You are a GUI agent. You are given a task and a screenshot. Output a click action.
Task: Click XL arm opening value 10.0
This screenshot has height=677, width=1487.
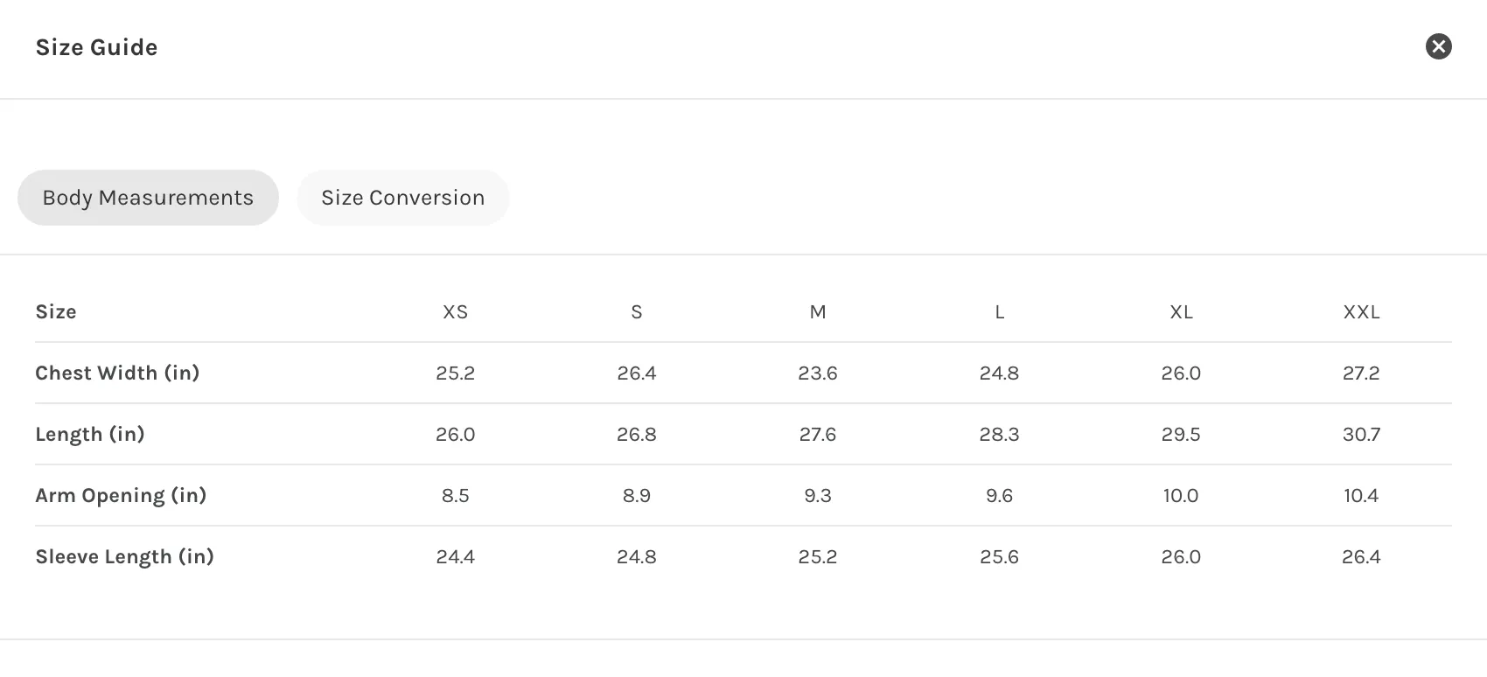click(1181, 496)
